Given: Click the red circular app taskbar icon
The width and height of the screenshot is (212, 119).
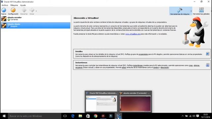Looking at the screenshot, I should [x=103, y=116].
